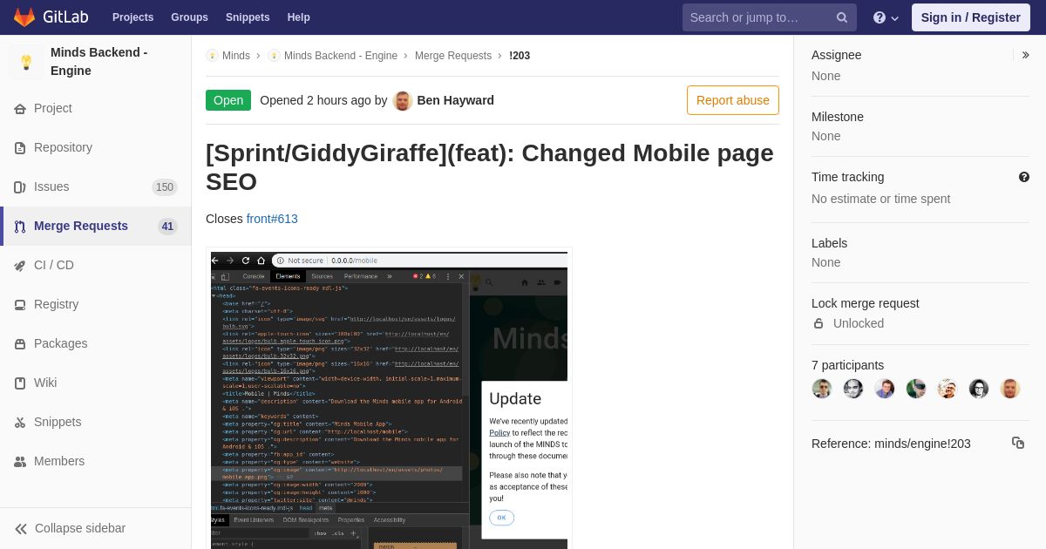
Task: Open the Issues sidebar entry
Action: [x=96, y=186]
